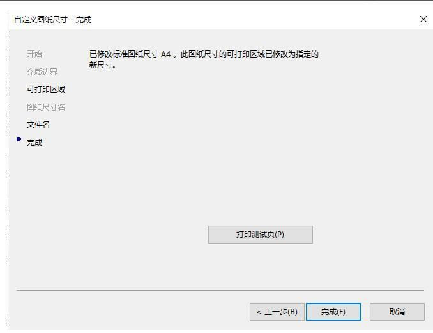Screen dimensions: 433x333
Task: Cancel the wizard via 取消 button
Action: tap(397, 312)
